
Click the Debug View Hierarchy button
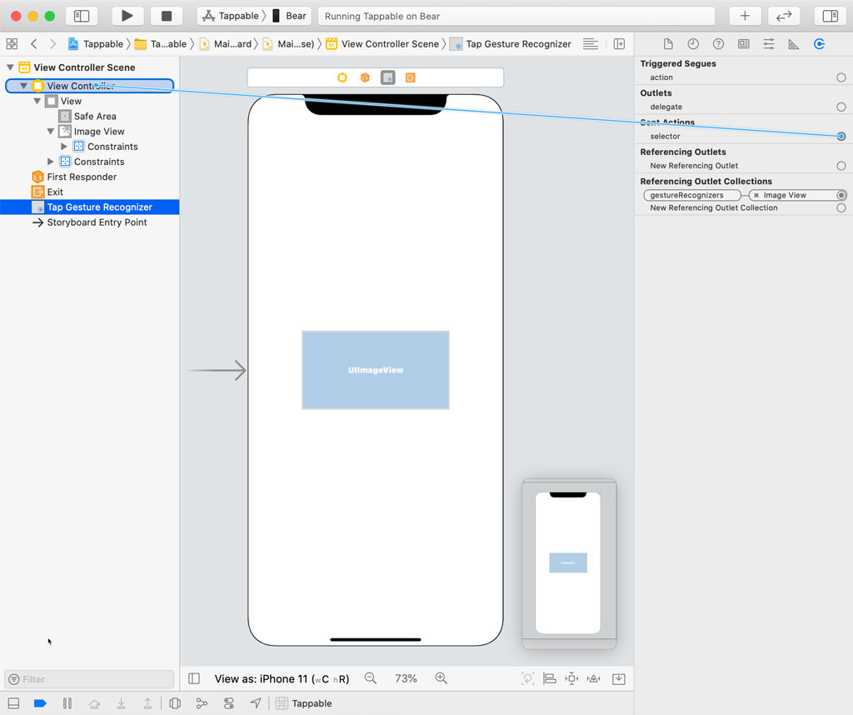coord(175,703)
